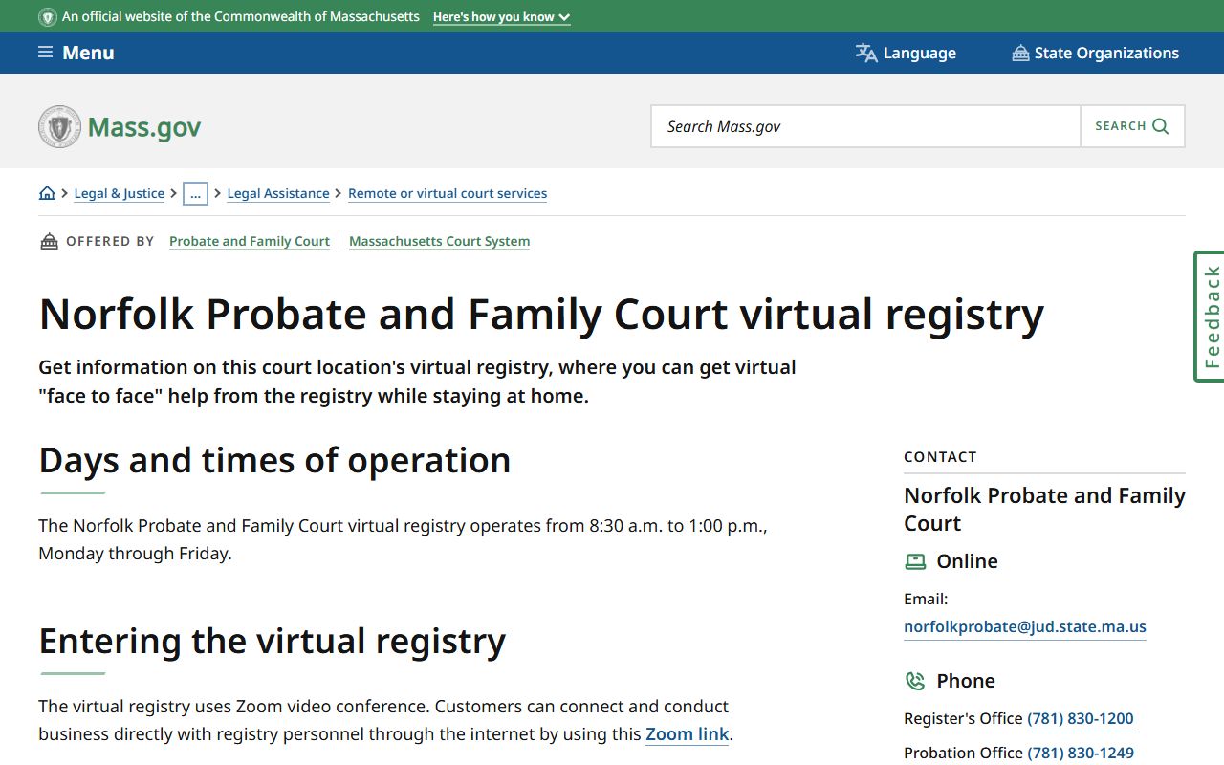This screenshot has width=1224, height=765.
Task: Open the Legal Assistance breadcrumb link
Action: click(x=278, y=193)
